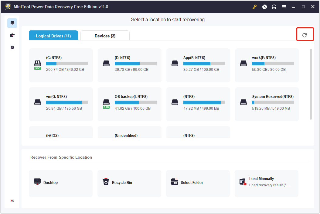The height and width of the screenshot is (214, 320).
Task: Choose Desktop recovery location
Action: (x=61, y=184)
